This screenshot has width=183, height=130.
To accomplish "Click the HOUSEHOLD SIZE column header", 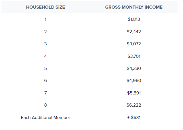I will click(45, 7).
